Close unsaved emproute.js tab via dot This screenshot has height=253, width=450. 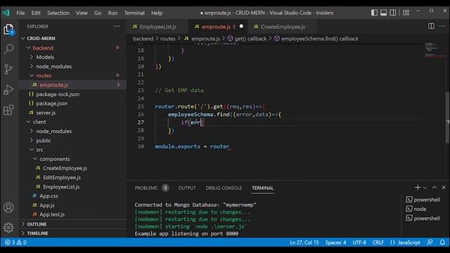pyautogui.click(x=241, y=27)
